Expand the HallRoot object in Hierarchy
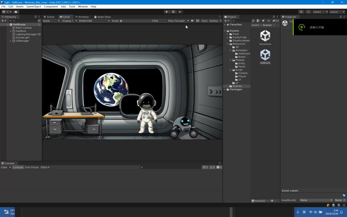347x217 pixels. (x=11, y=31)
